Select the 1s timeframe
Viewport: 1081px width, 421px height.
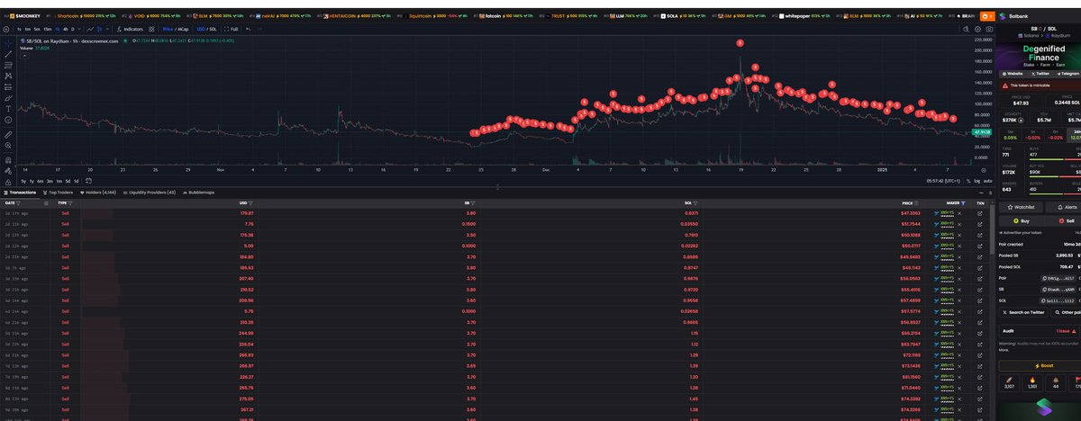coord(18,29)
